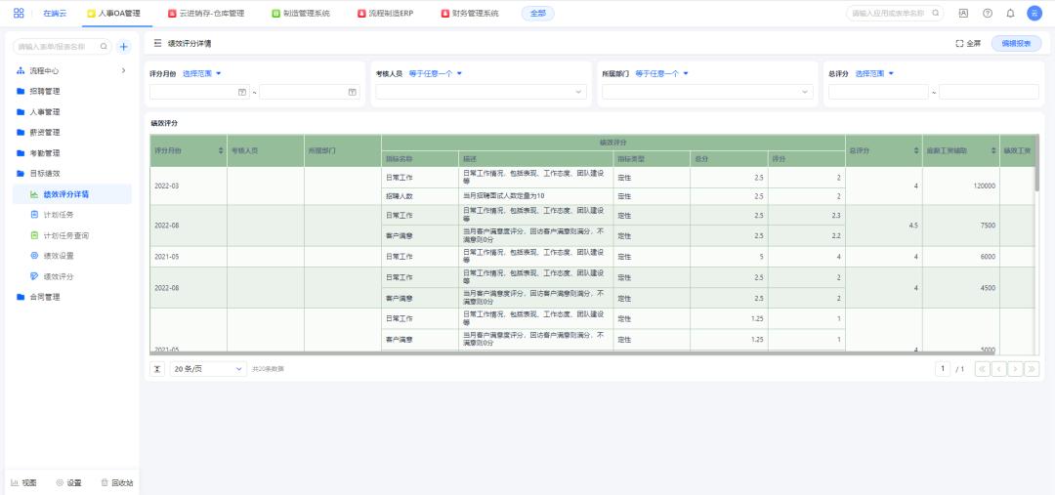1055x495 pixels.
Task: Sort by the 总评分 column
Action: (915, 150)
